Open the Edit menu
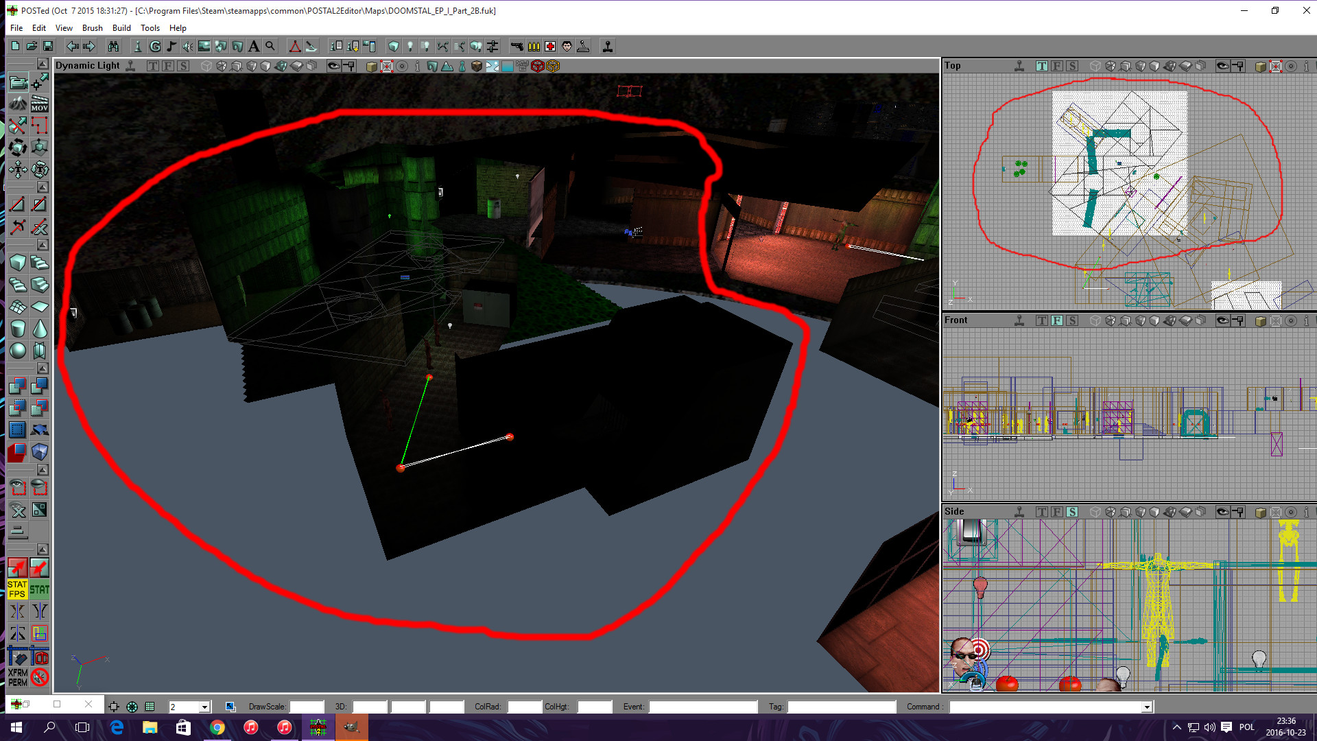 39,28
